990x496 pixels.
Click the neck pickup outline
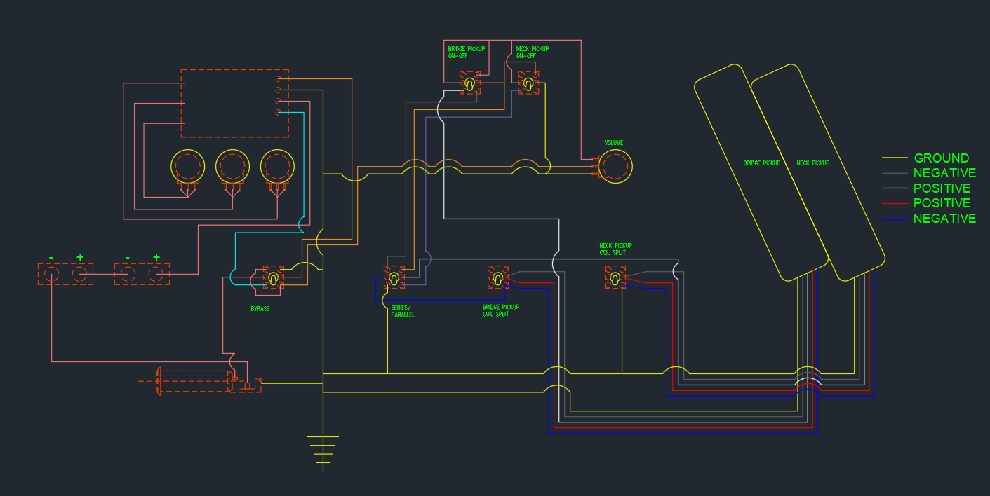click(x=818, y=172)
